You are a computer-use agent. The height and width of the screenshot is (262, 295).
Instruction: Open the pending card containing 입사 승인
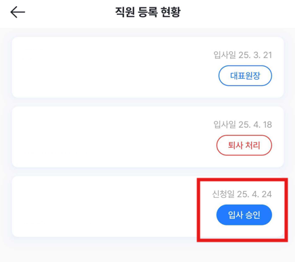click(x=148, y=207)
